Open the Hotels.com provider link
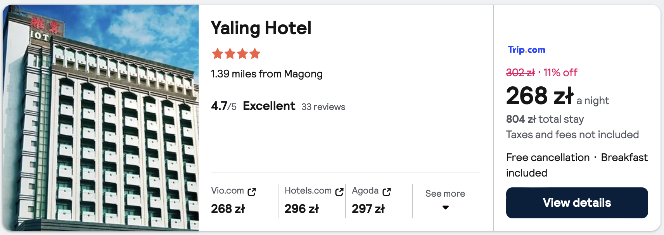The width and height of the screenshot is (664, 235). (x=308, y=190)
